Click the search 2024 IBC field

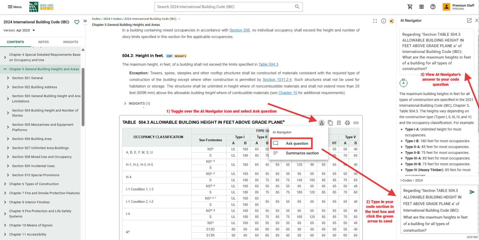tap(225, 7)
